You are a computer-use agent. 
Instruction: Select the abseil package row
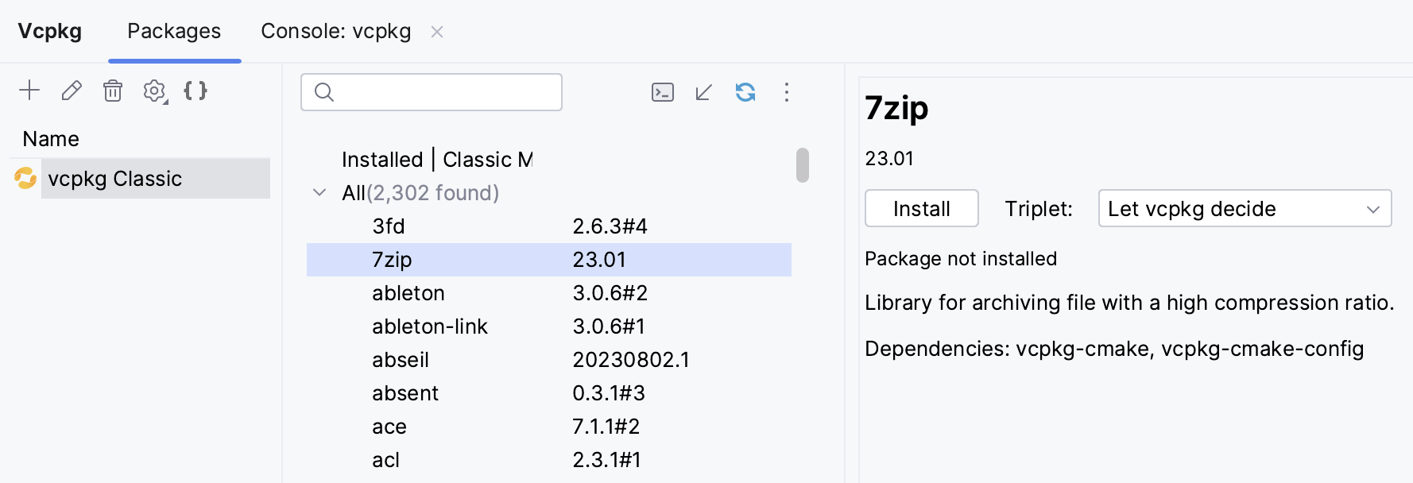tap(400, 359)
